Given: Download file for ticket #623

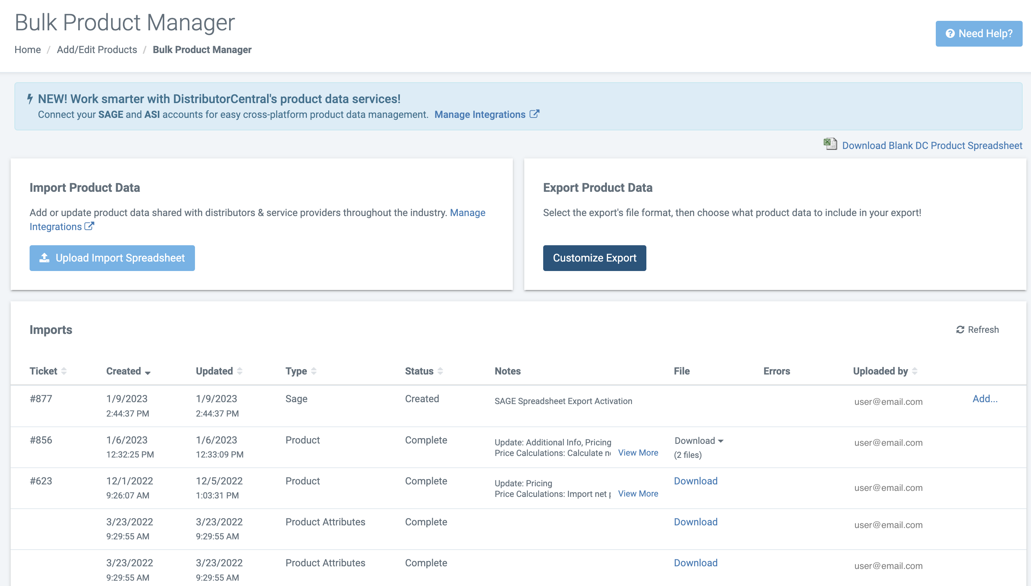Looking at the screenshot, I should click(696, 481).
